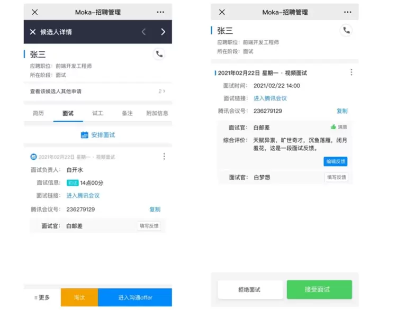Open vertical dots menu on right interview card
This screenshot has width=397, height=310.
click(351, 72)
